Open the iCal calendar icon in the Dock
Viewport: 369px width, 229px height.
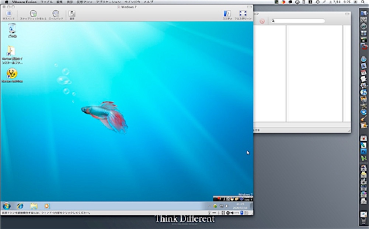pyautogui.click(x=364, y=72)
